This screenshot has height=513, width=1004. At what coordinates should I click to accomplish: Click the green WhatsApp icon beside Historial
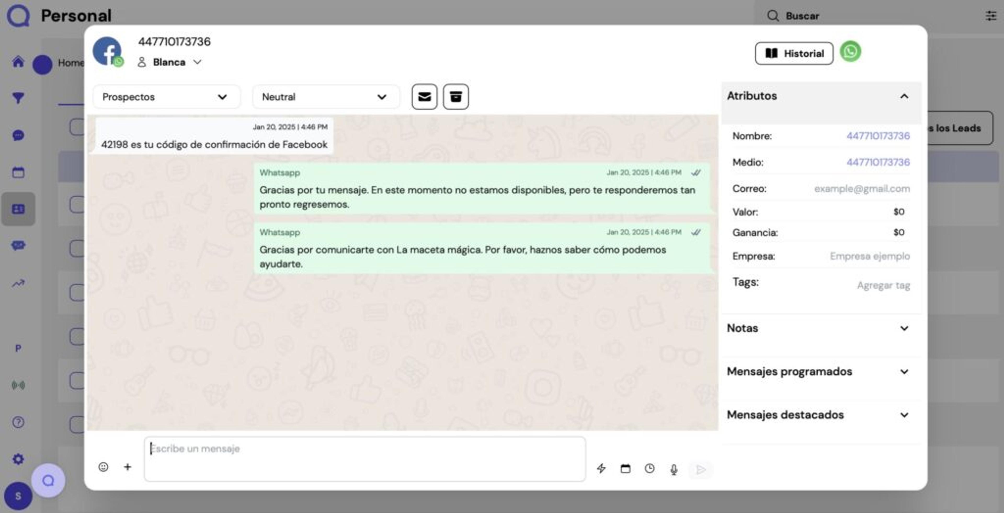850,51
